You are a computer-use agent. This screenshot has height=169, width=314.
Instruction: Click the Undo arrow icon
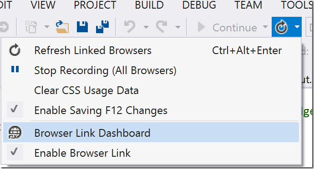(x=130, y=27)
